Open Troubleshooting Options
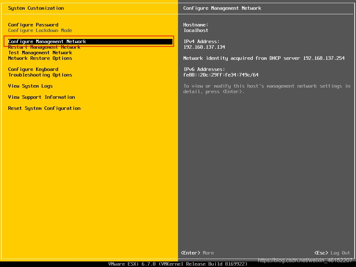 pyautogui.click(x=40, y=75)
